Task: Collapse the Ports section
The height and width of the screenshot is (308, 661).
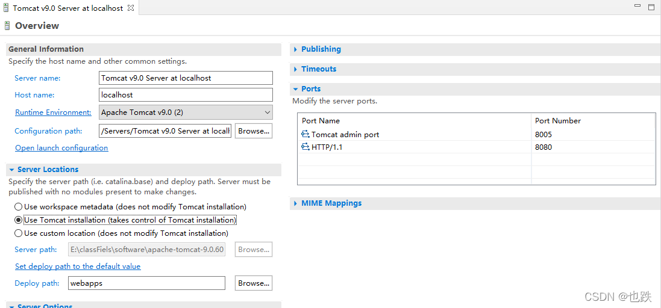Action: [x=296, y=89]
